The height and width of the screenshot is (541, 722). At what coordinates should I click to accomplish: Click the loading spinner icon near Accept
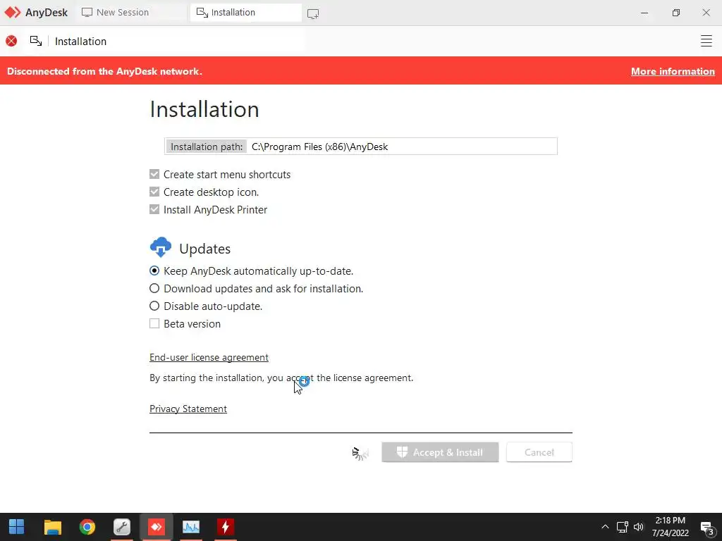pos(360,454)
